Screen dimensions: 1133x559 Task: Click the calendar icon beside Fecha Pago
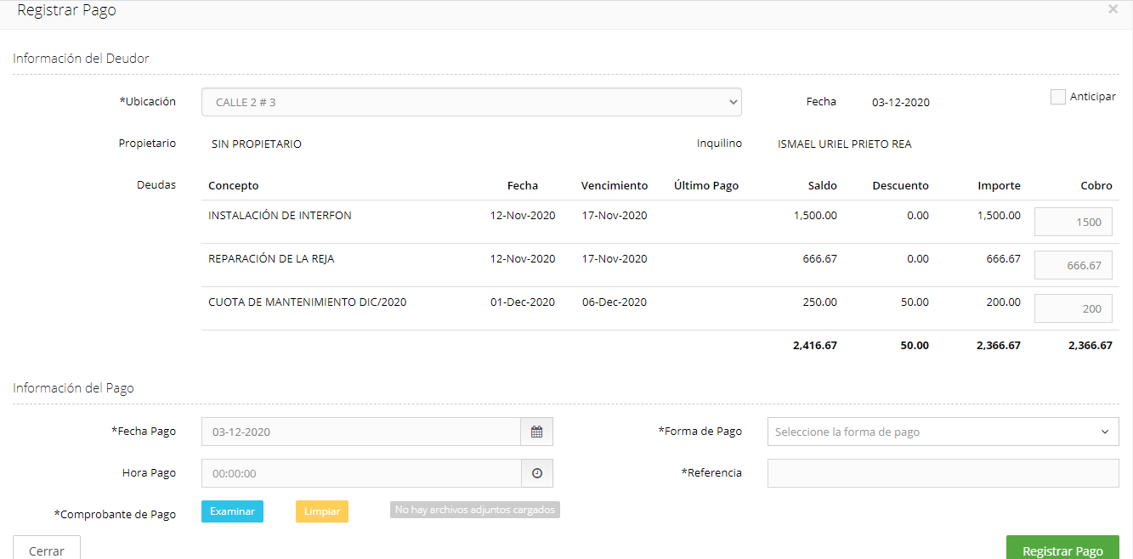coord(536,432)
